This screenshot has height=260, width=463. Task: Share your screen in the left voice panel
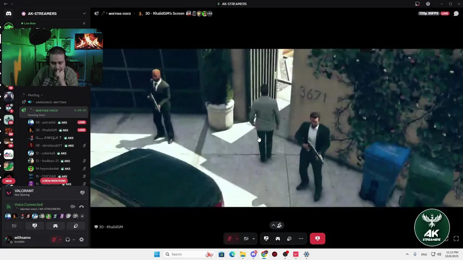(x=35, y=226)
